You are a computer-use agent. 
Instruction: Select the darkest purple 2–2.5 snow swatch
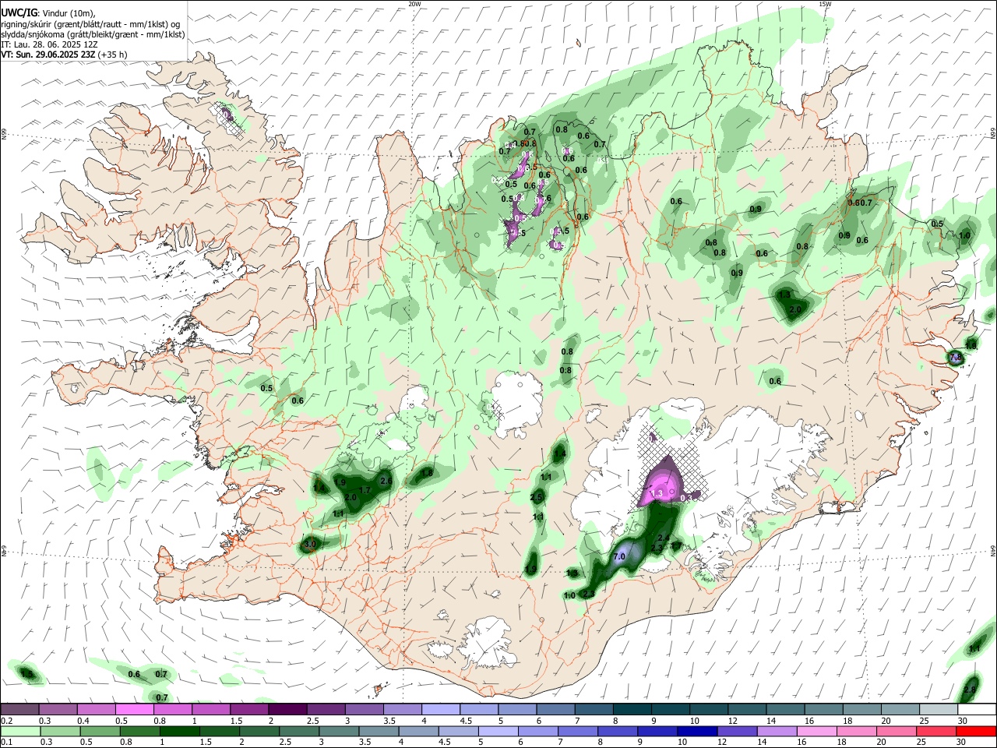[287, 710]
